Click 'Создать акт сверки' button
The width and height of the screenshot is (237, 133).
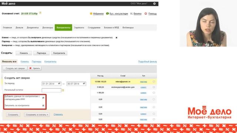coord(15,68)
